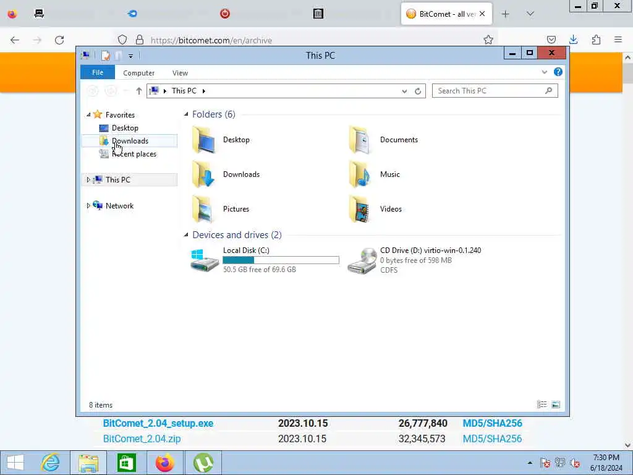The height and width of the screenshot is (475, 633).
Task: Open Firefox Downloads panel
Action: point(573,40)
